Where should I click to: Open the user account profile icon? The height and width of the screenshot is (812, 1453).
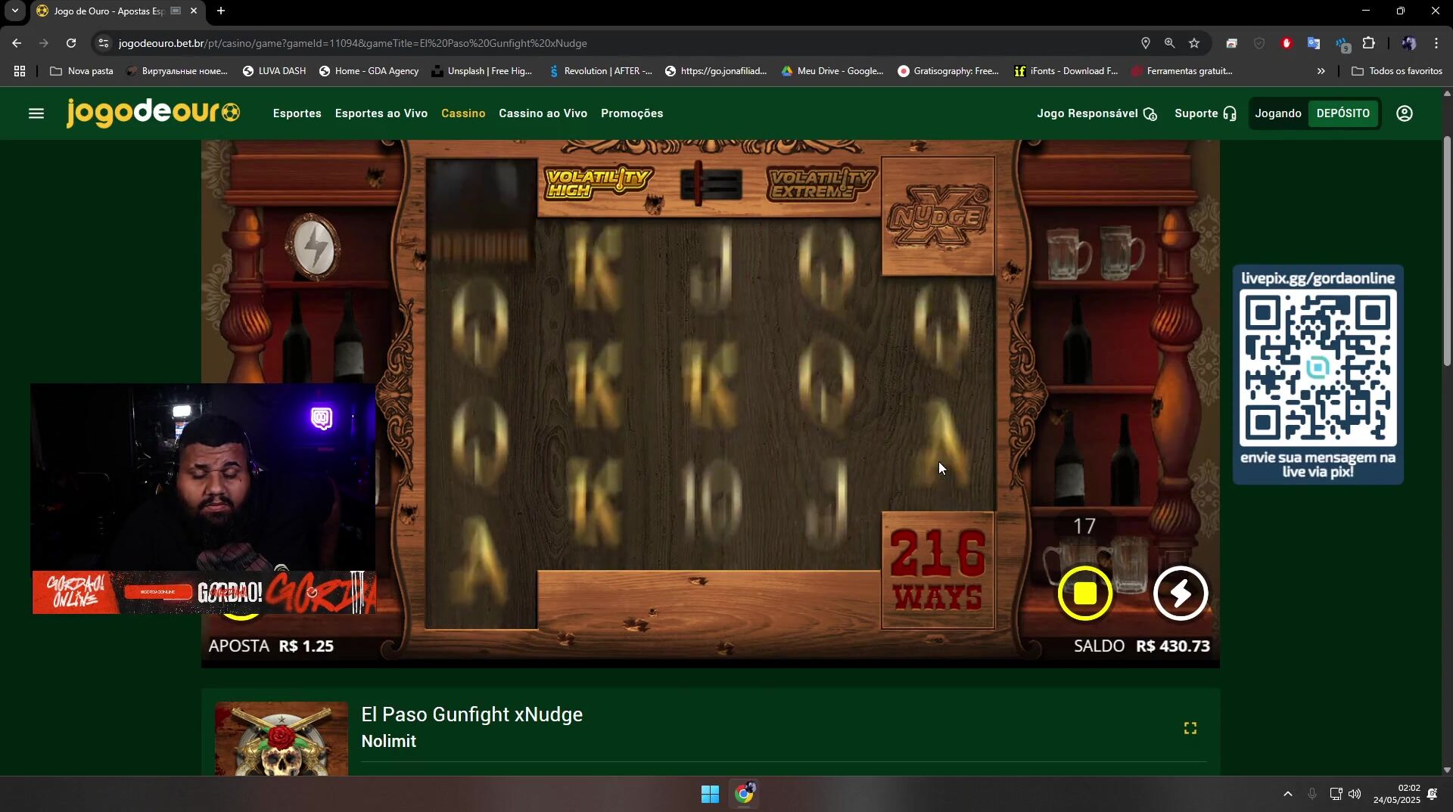click(x=1405, y=113)
